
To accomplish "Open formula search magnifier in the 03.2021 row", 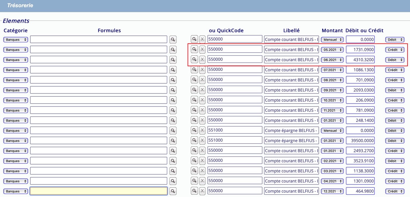I will point(173,171).
